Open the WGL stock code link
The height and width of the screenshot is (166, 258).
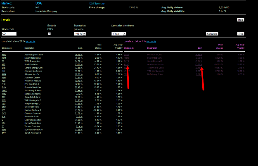[4, 100]
